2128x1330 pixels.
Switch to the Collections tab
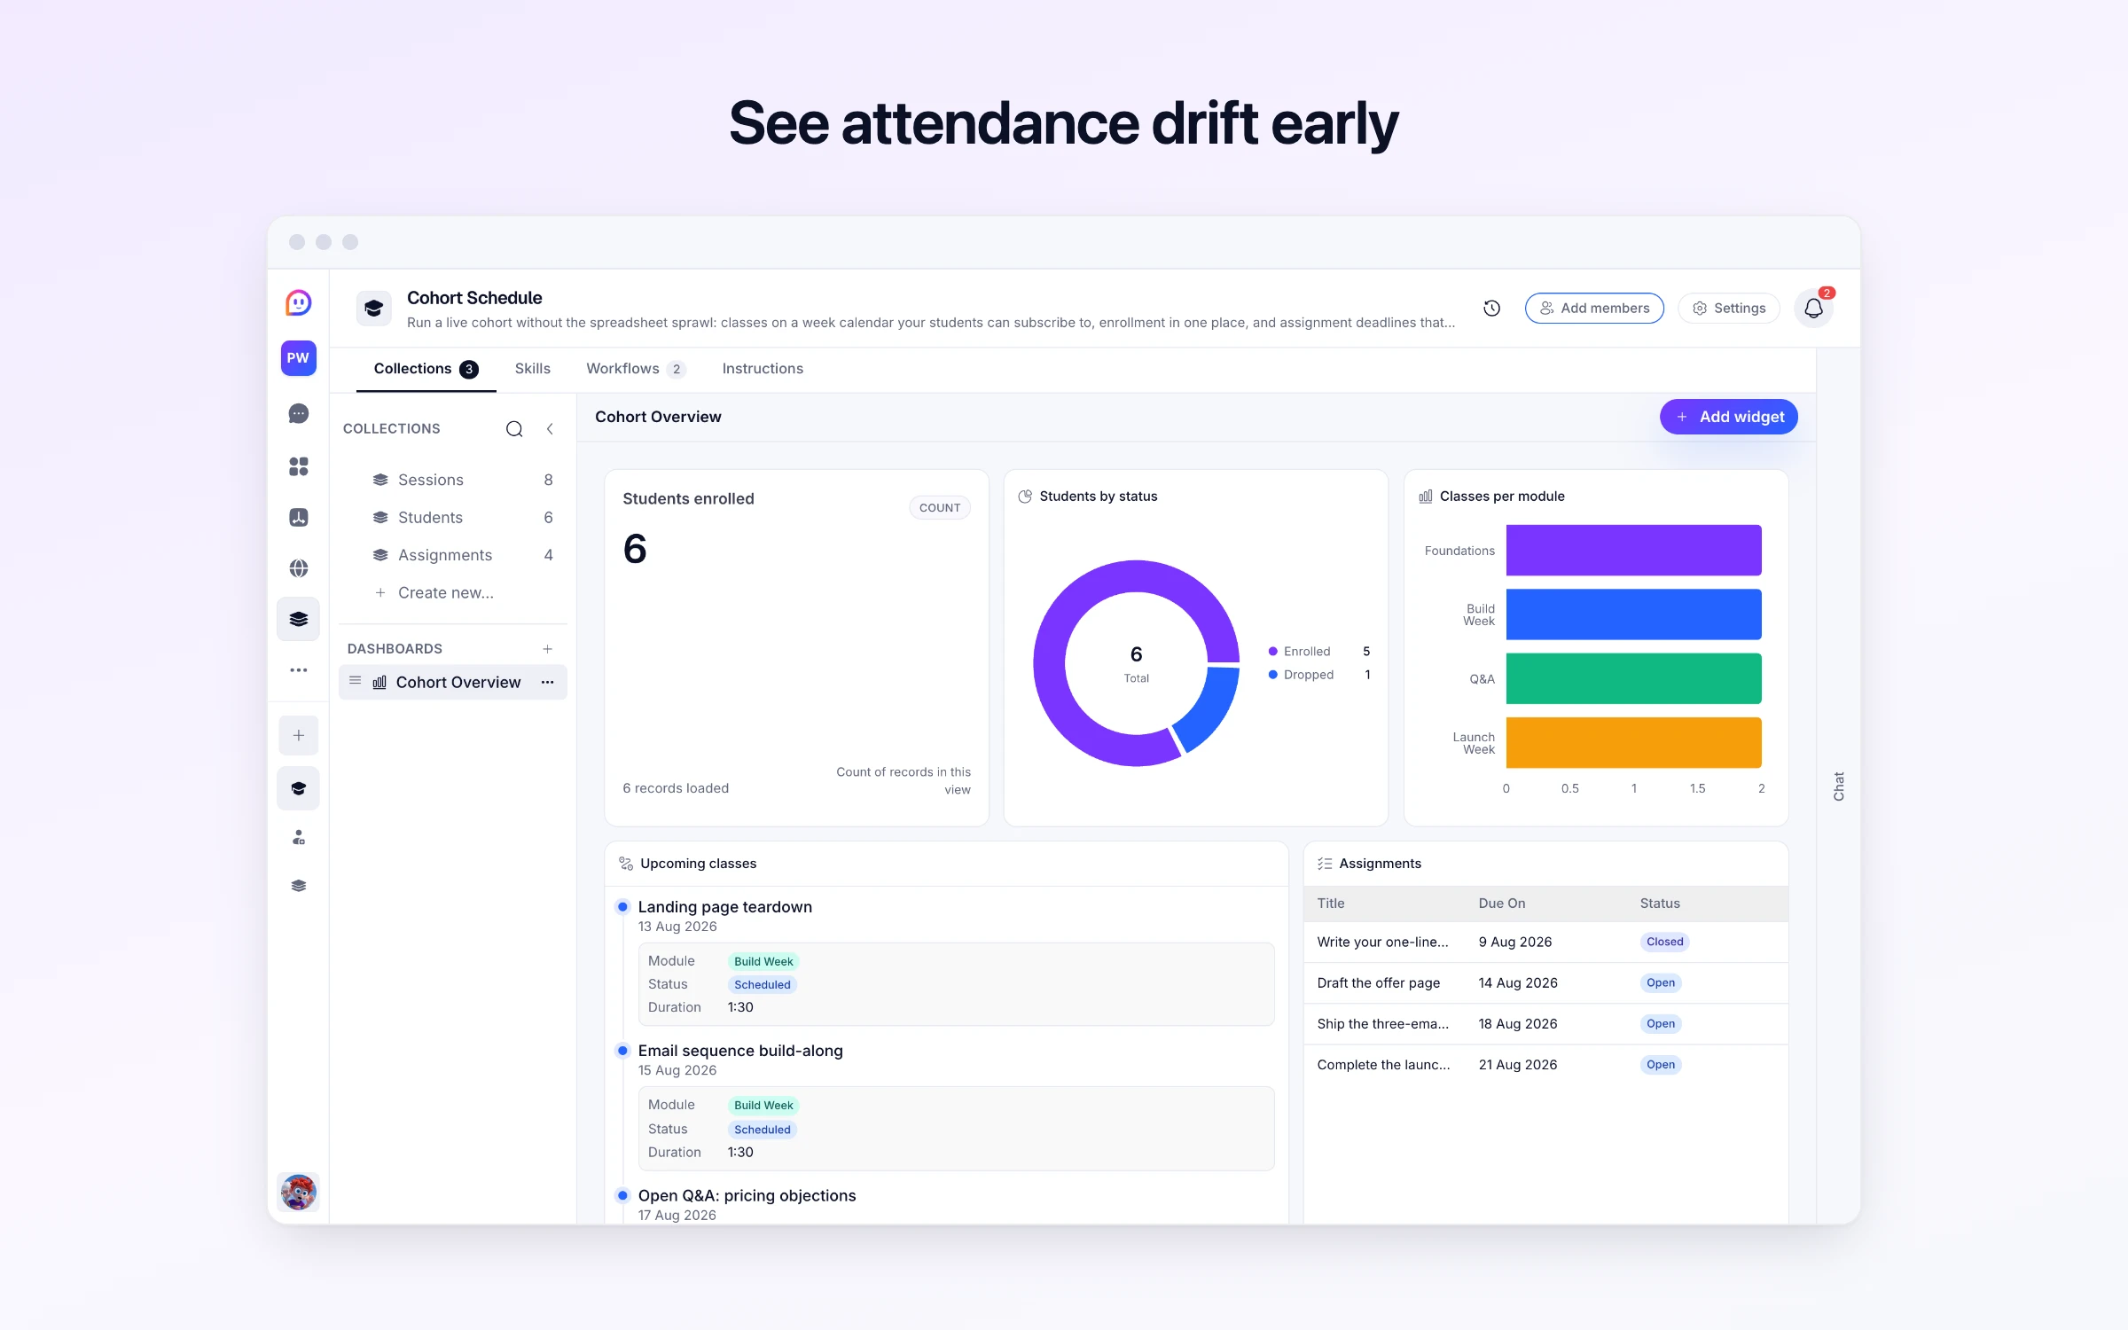tap(426, 369)
